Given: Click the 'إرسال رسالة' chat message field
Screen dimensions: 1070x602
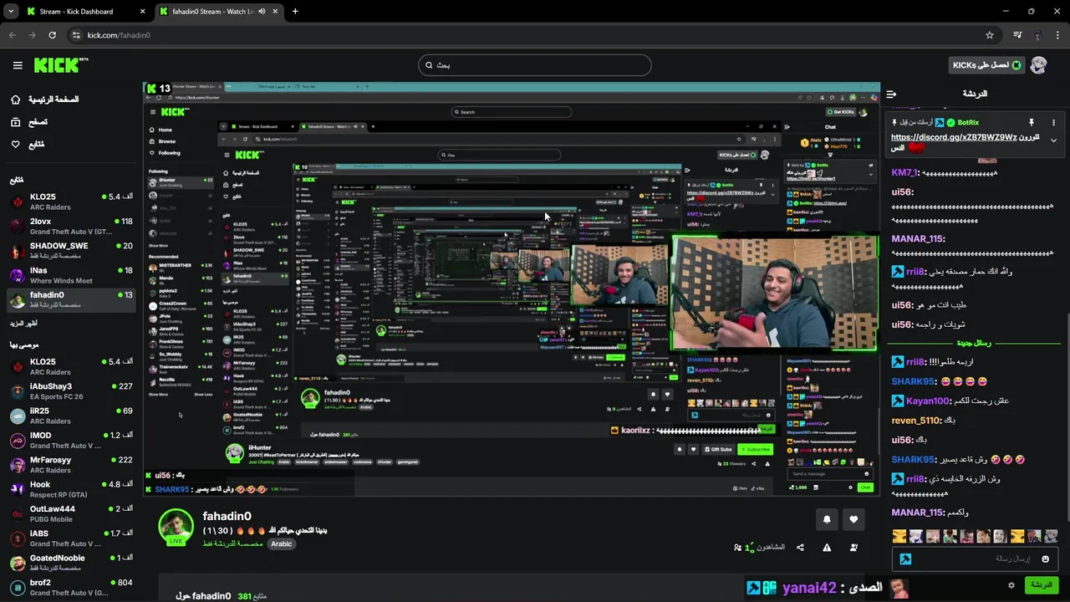Looking at the screenshot, I should click(x=975, y=559).
